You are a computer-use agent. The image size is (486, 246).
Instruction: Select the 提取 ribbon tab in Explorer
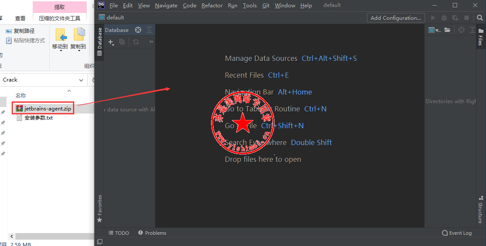[x=60, y=7]
